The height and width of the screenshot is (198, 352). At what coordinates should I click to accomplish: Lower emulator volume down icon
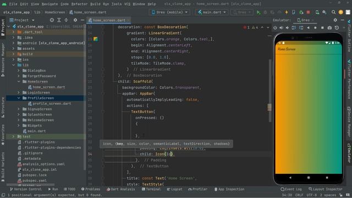287,28
